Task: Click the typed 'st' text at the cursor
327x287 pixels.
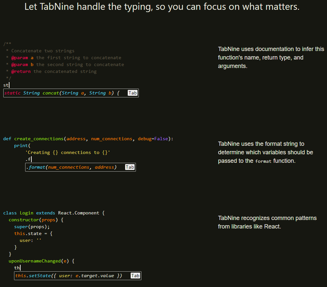Action: click(x=6, y=85)
